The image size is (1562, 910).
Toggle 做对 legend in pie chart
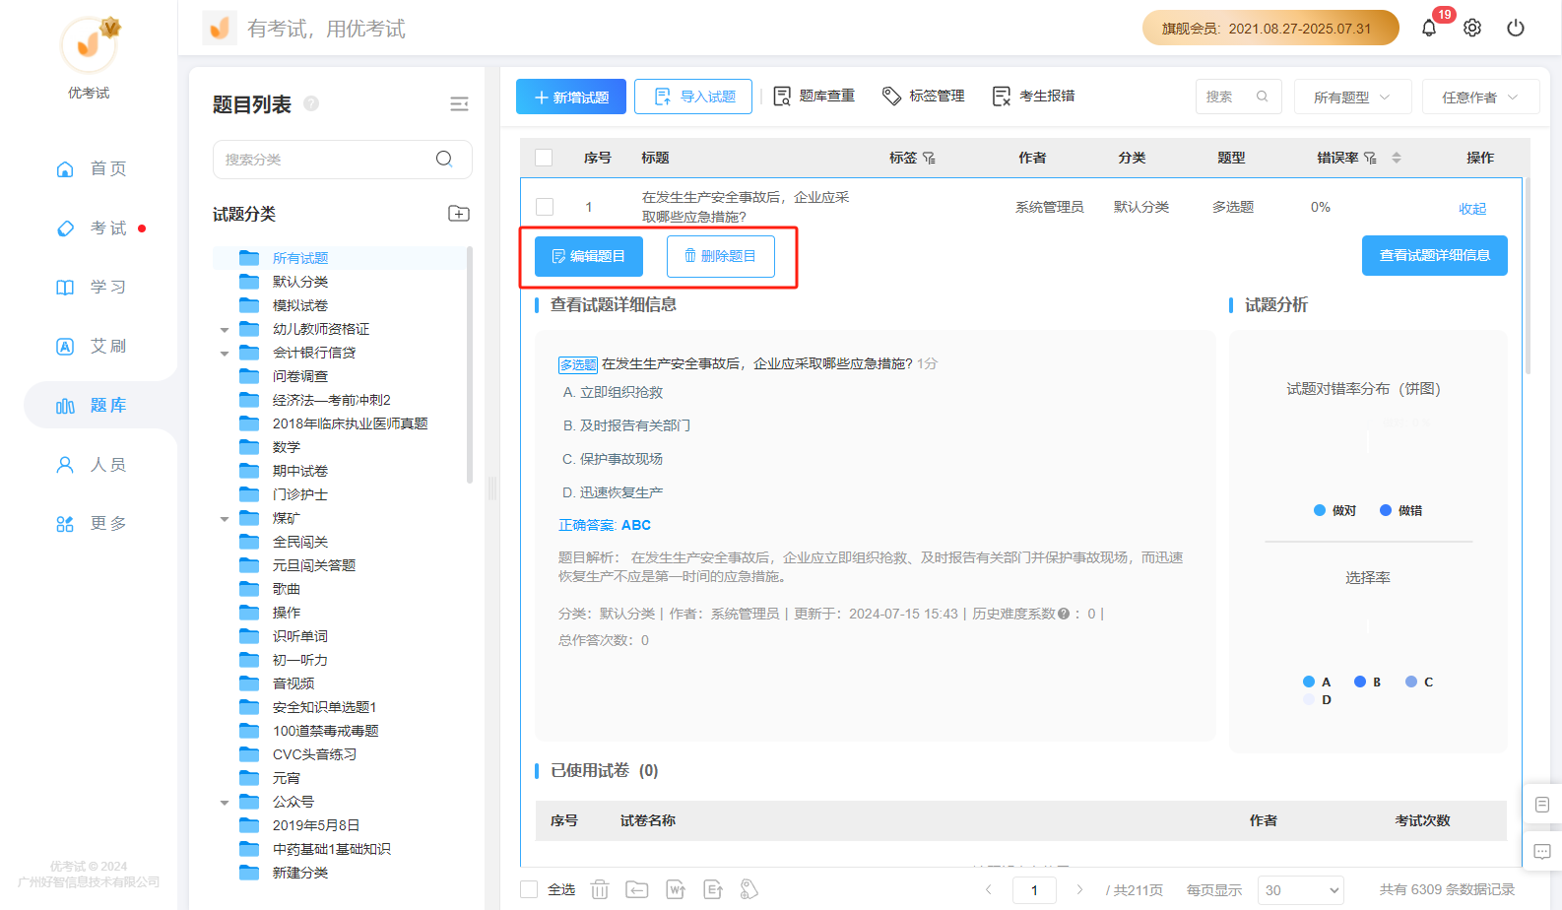pos(1335,510)
